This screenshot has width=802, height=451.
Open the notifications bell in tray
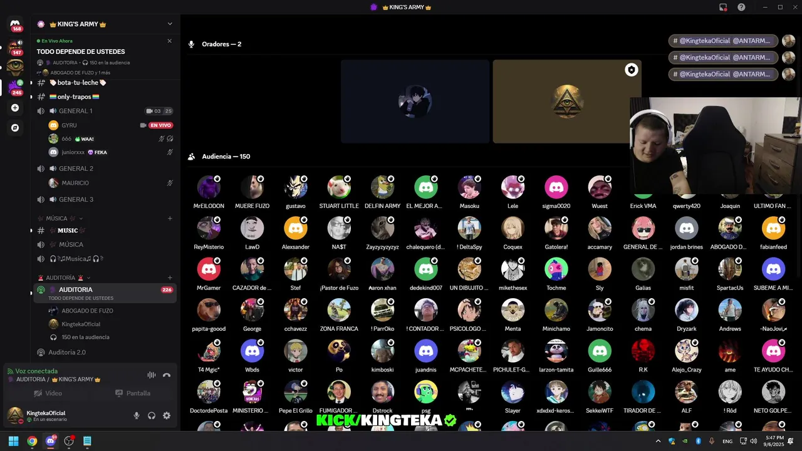coord(791,441)
